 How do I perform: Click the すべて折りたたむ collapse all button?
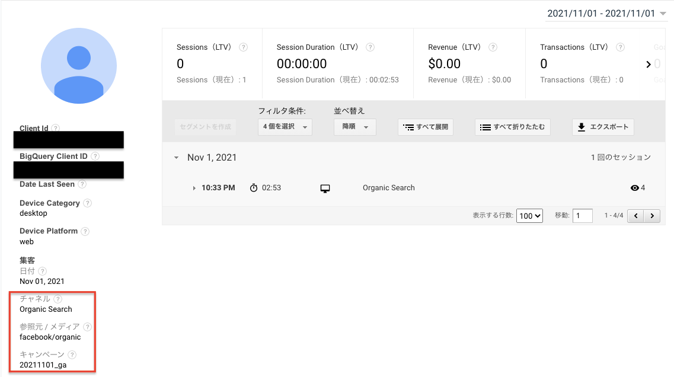[512, 127]
